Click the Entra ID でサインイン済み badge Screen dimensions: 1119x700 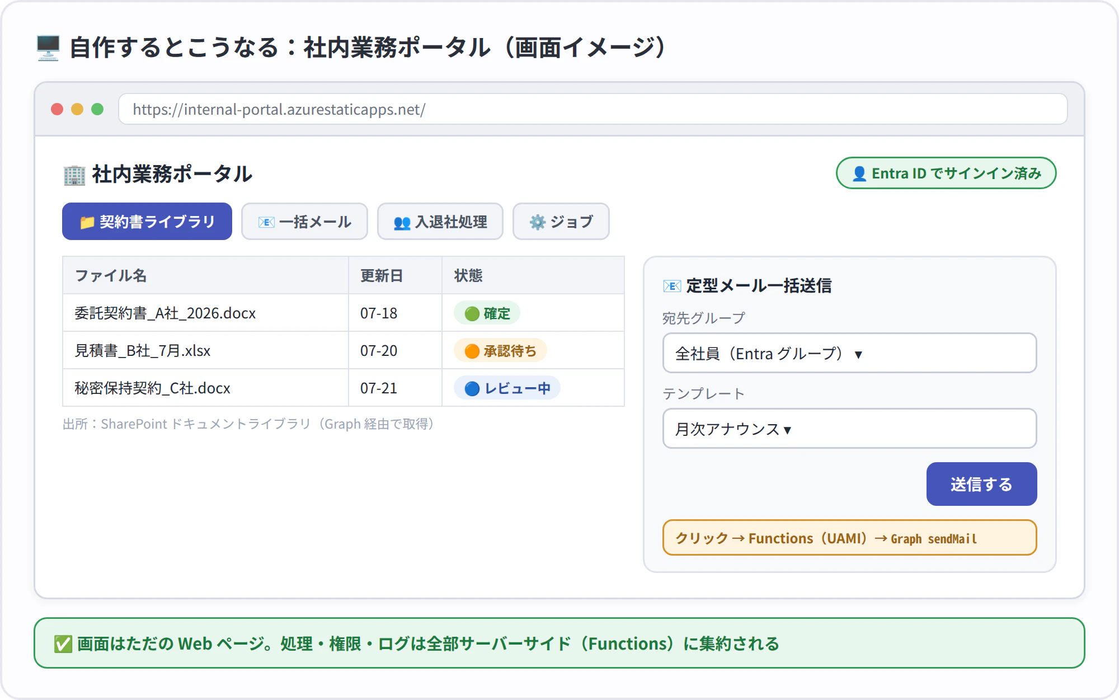946,173
